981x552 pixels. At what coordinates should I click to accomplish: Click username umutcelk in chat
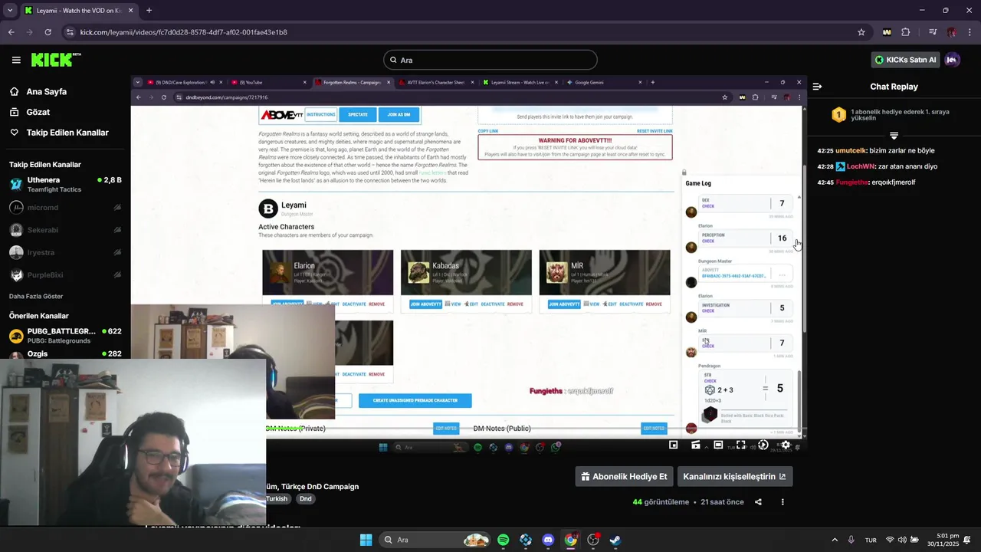(851, 151)
